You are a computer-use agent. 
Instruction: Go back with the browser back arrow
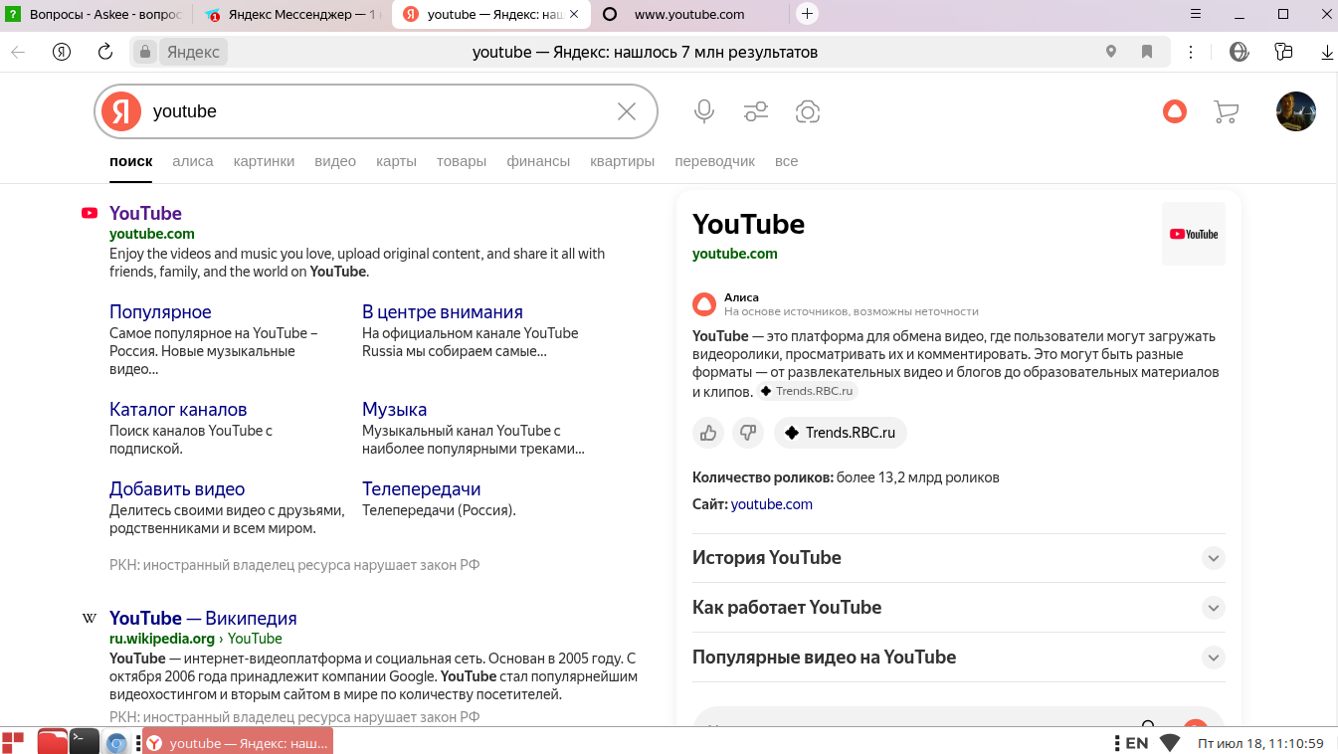pos(18,52)
